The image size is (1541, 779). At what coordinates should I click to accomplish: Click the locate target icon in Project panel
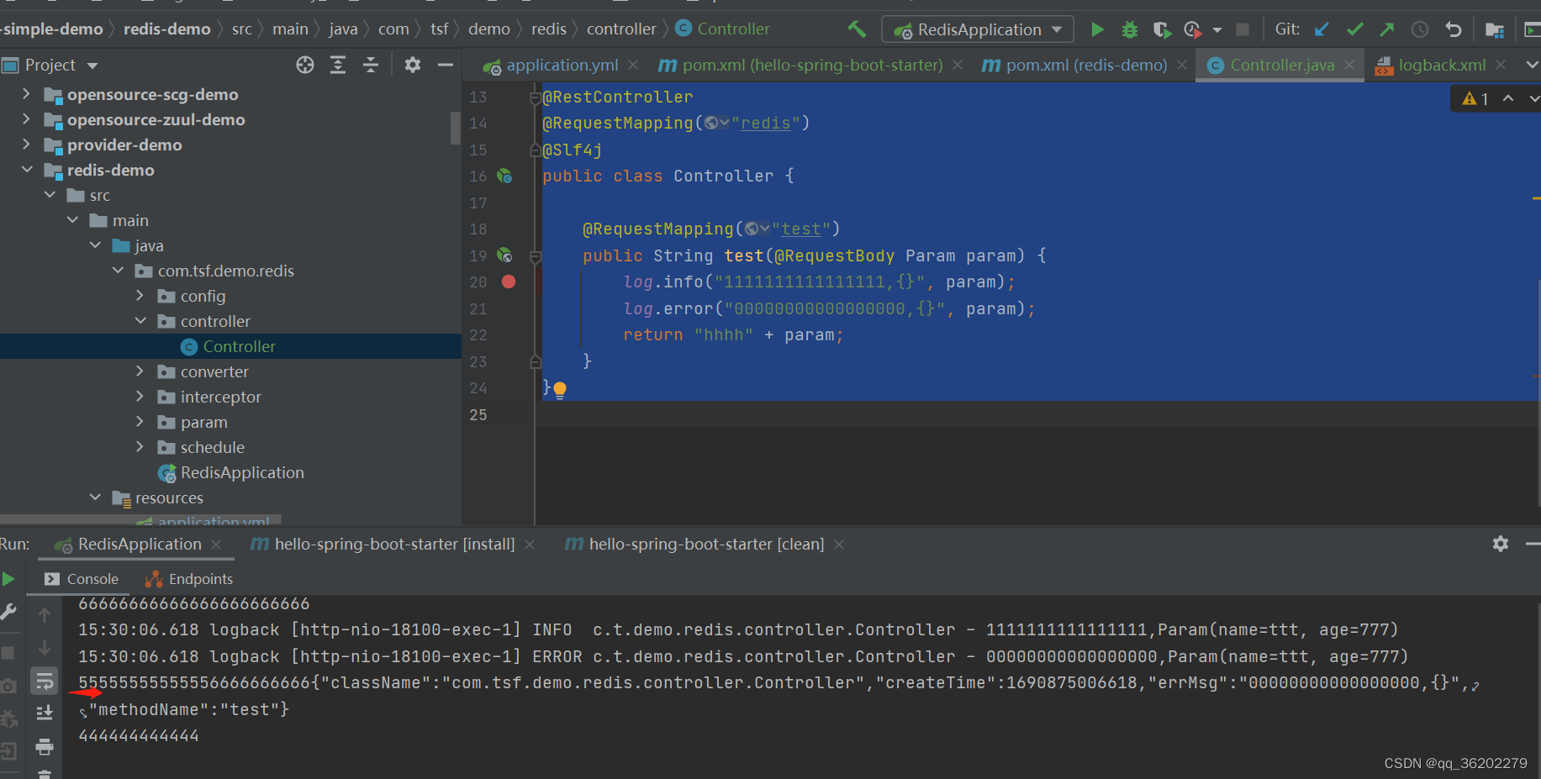tap(305, 65)
